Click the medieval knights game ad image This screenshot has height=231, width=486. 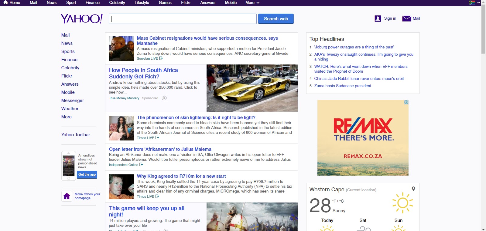tap(252, 217)
